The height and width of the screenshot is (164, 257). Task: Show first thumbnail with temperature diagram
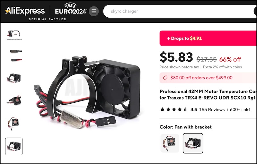click(14, 35)
